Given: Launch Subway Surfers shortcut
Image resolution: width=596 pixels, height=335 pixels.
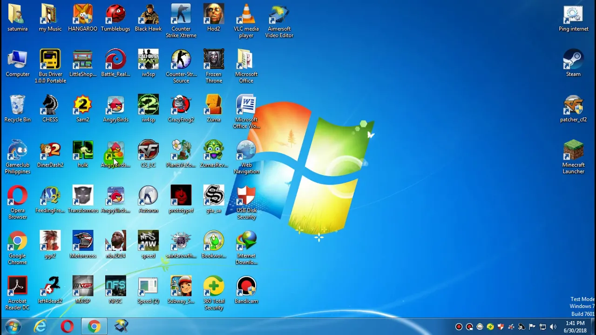Looking at the screenshot, I should click(181, 290).
